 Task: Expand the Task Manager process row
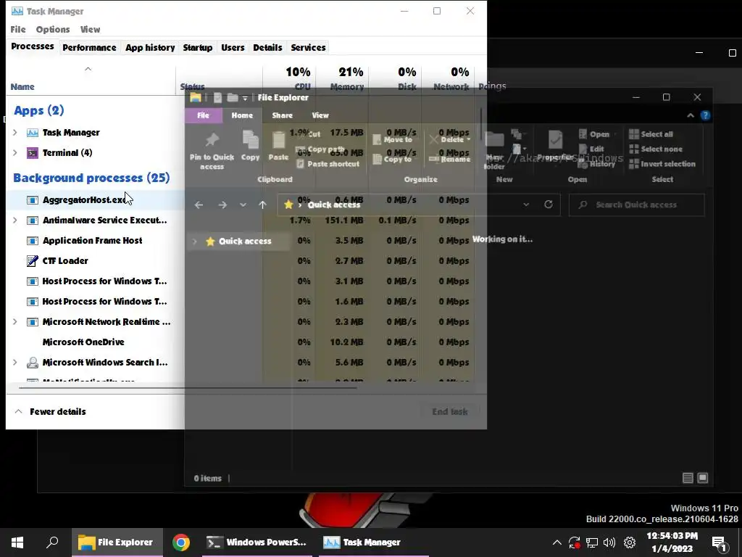(x=14, y=133)
